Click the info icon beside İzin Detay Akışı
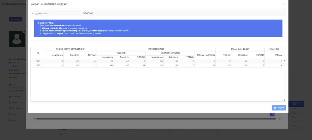 [x=38, y=23]
